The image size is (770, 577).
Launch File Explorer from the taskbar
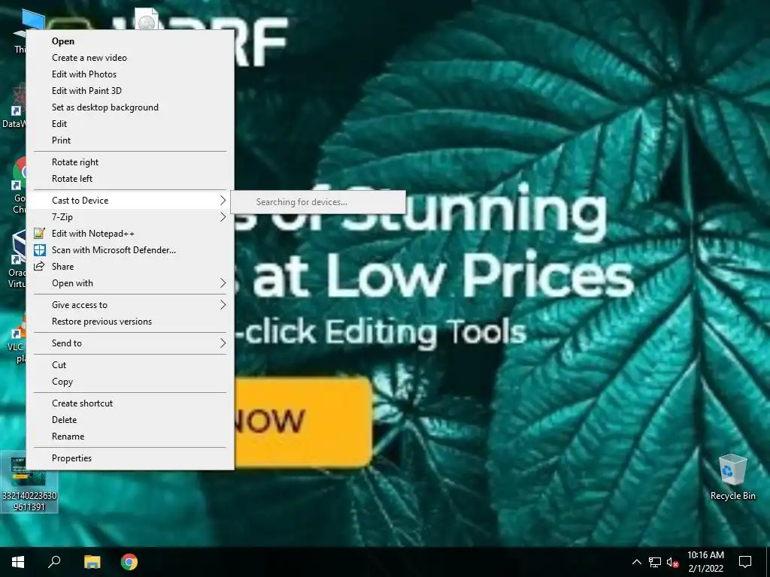click(x=92, y=562)
